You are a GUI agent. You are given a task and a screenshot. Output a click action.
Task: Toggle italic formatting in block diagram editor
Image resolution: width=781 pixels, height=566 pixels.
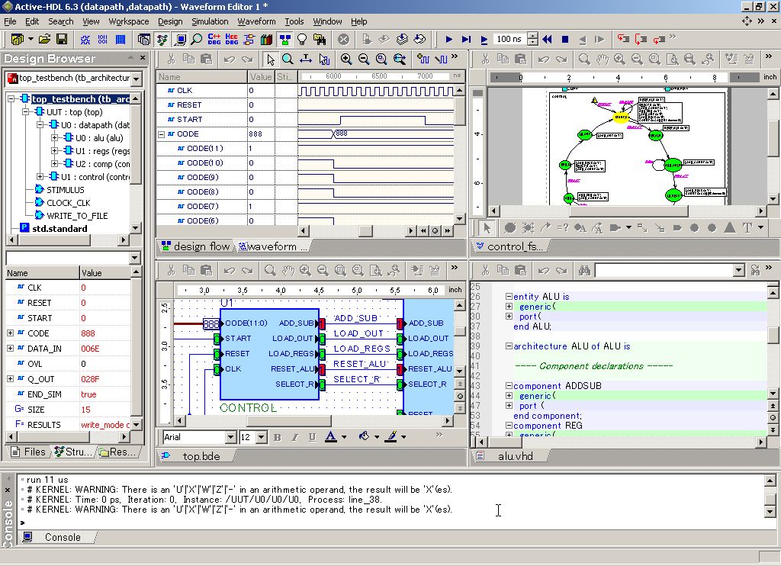tap(294, 437)
